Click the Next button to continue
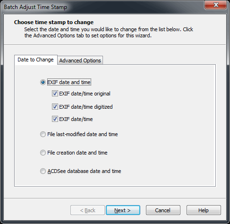Screen dimensions: 230x224 [x=123, y=210]
